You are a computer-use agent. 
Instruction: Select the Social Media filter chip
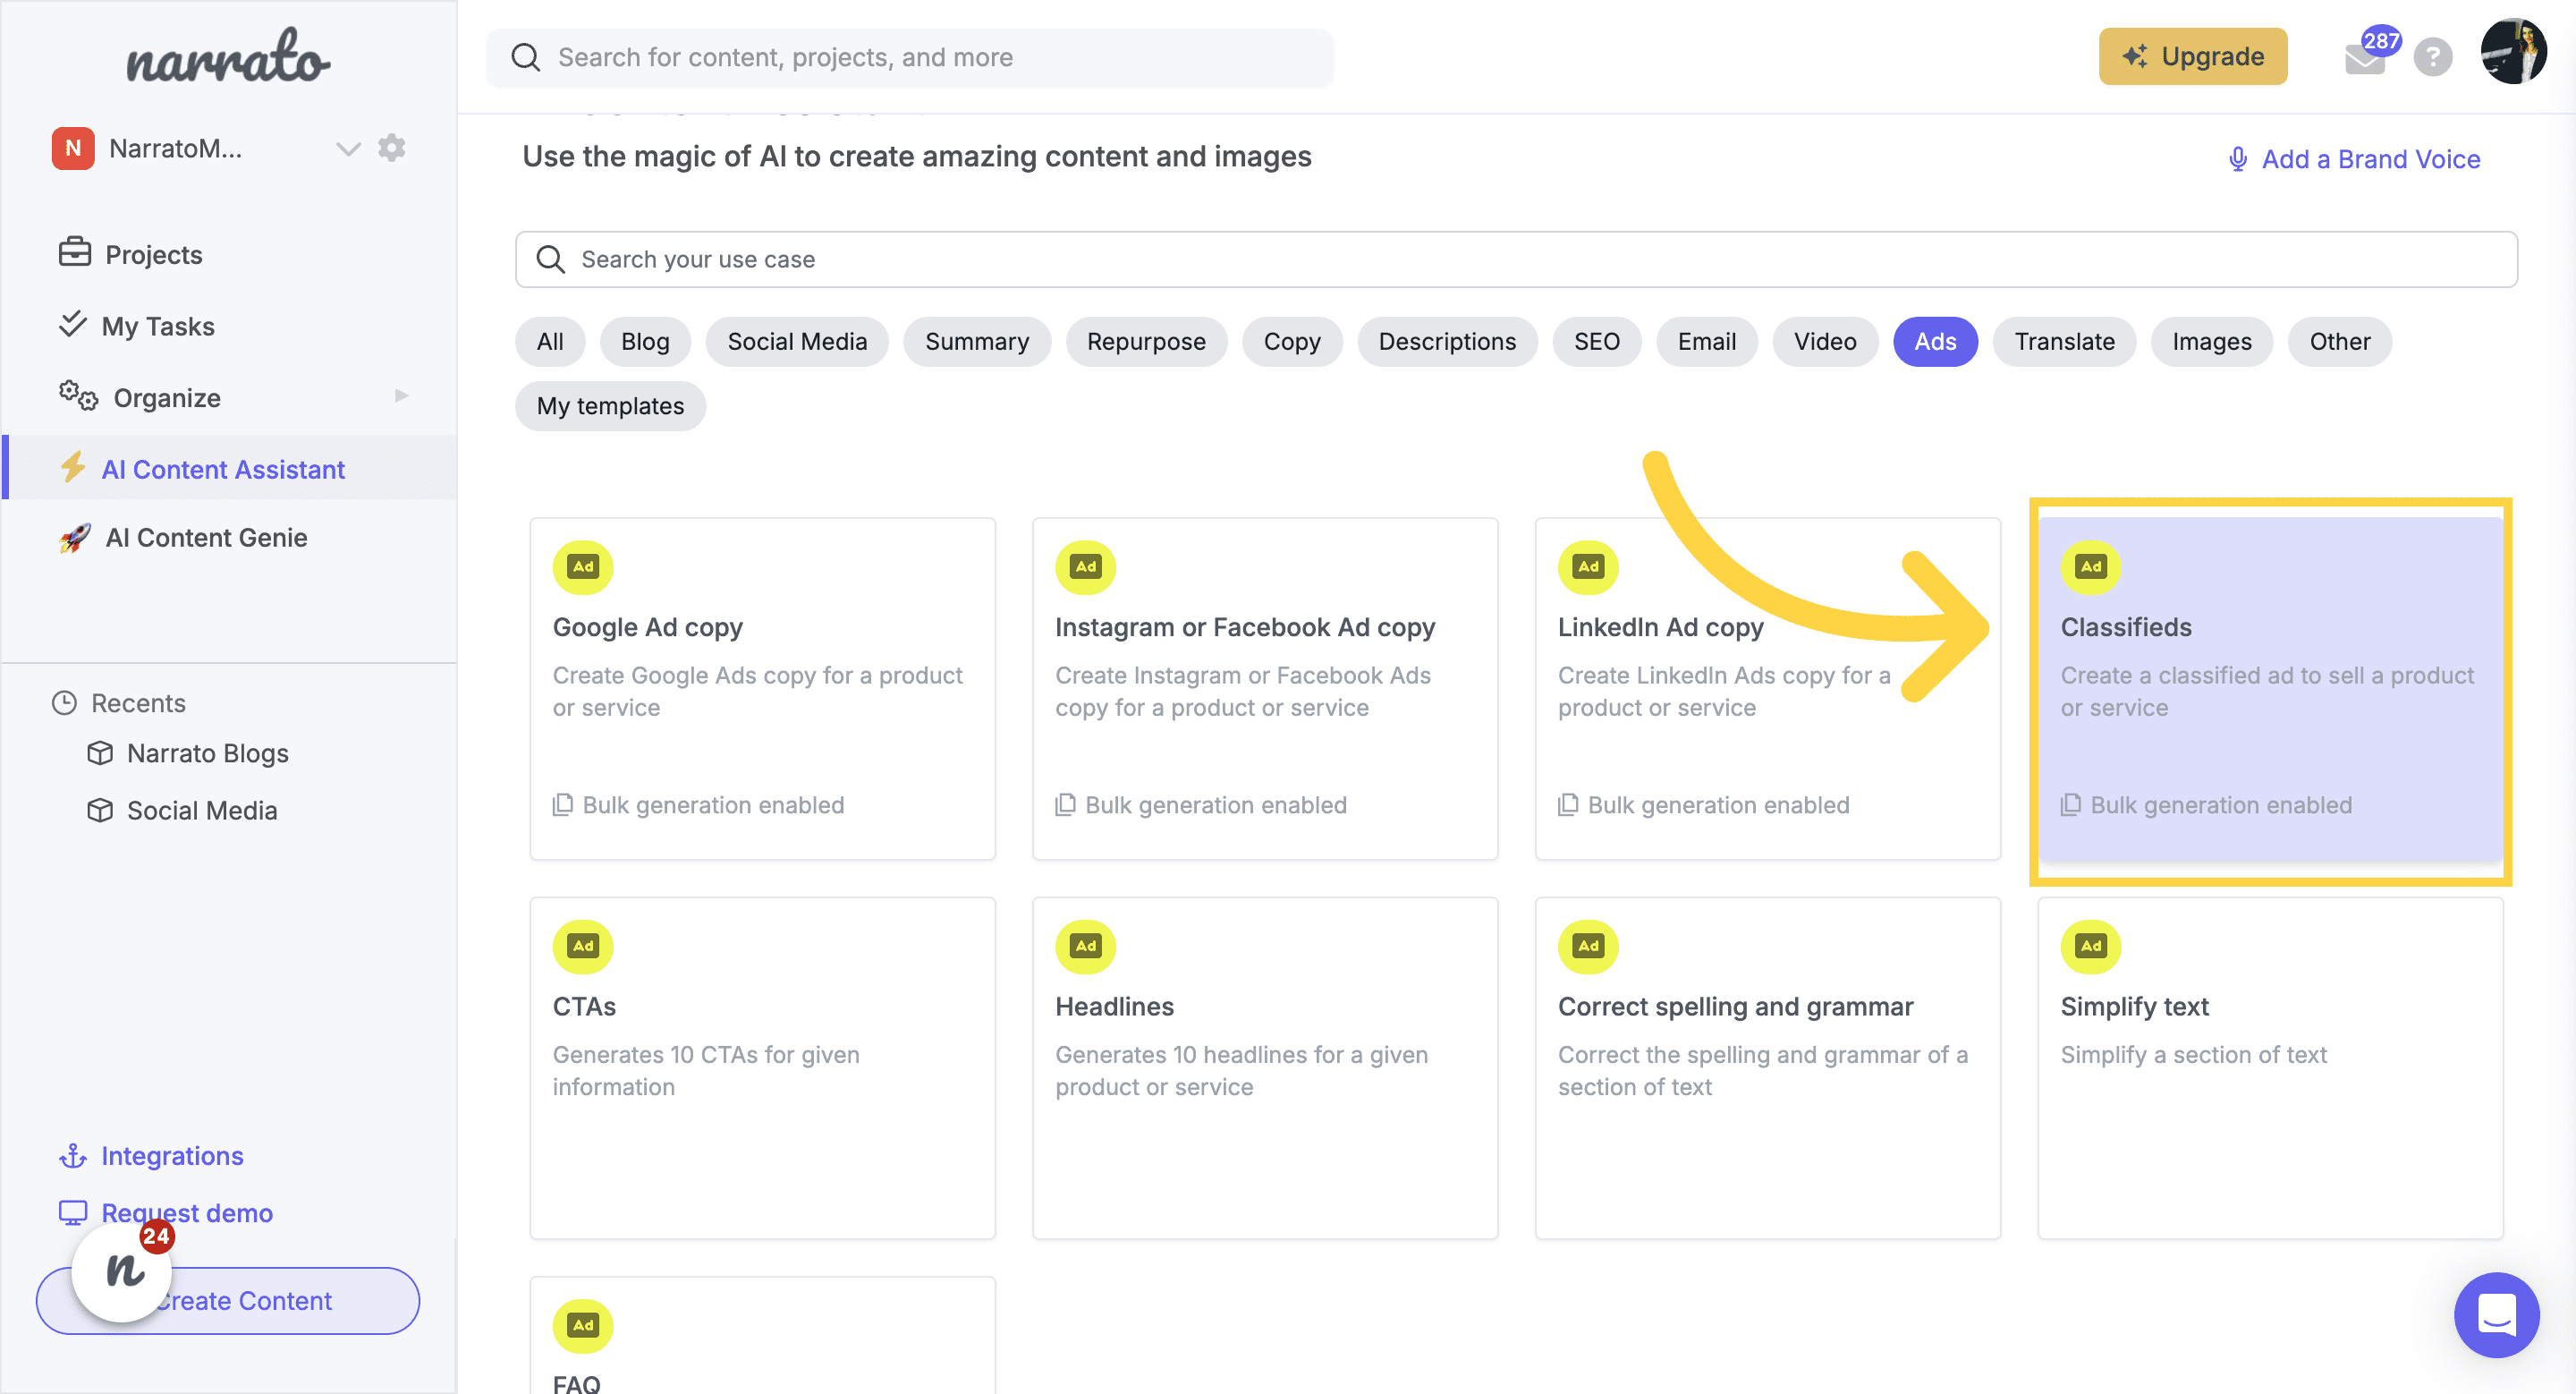(797, 341)
